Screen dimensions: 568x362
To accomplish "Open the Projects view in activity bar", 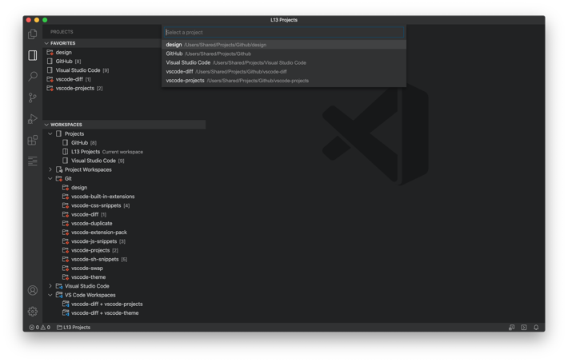I will click(x=33, y=55).
